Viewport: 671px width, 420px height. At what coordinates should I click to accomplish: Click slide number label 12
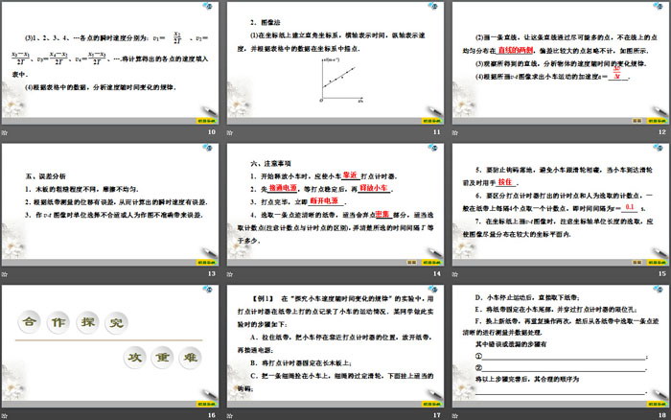pos(662,132)
